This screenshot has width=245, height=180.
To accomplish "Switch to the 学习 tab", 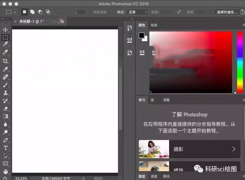I will pyautogui.click(x=142, y=100).
